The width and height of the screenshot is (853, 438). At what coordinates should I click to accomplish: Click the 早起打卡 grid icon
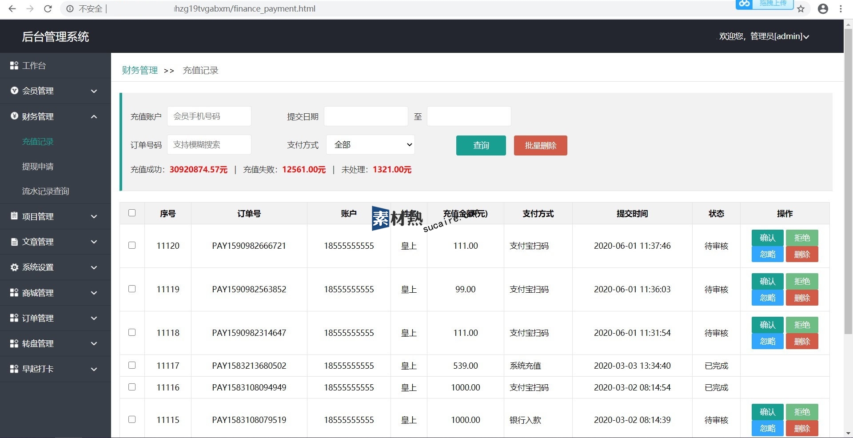pyautogui.click(x=14, y=369)
